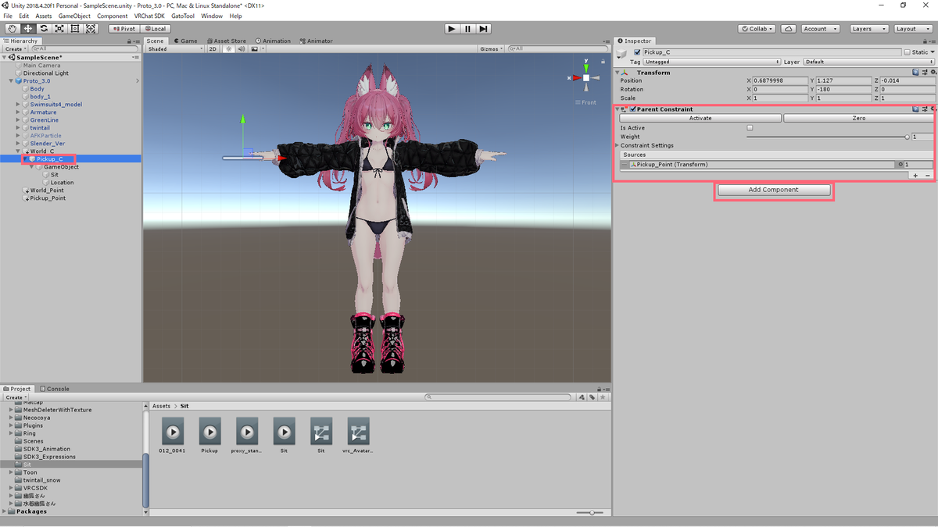Collapse the World_C hierarchy item
Viewport: 938px width, 527px height.
point(19,151)
